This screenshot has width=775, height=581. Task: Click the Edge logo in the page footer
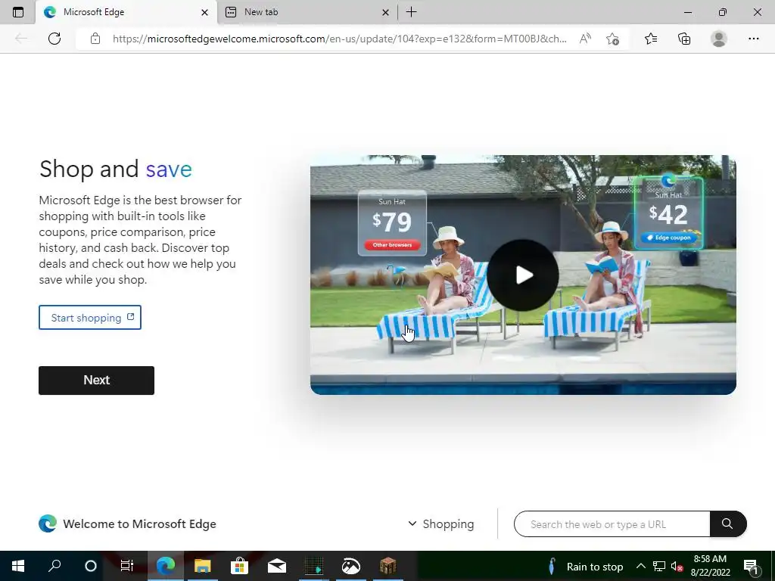(x=48, y=524)
